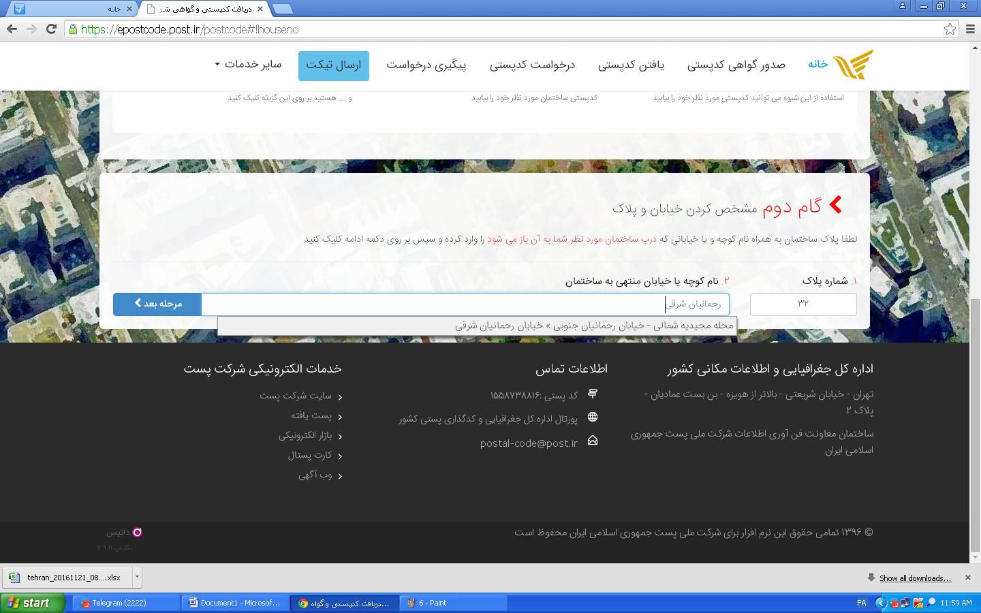
Task: Open کارت پستال link
Action: point(310,455)
